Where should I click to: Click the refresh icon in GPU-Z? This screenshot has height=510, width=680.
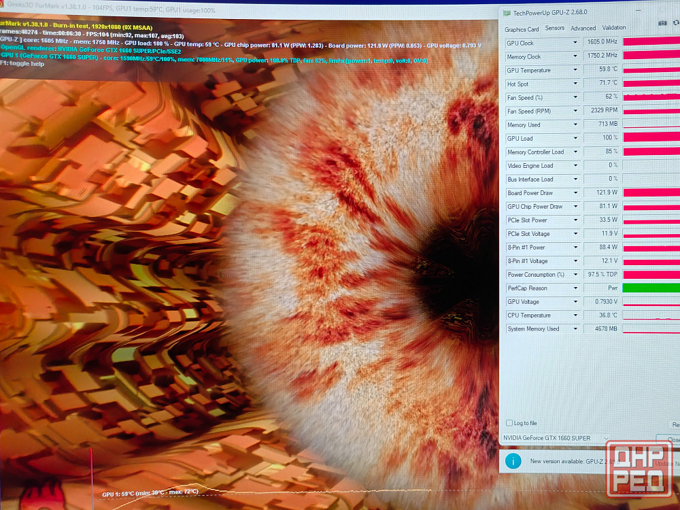675,23
